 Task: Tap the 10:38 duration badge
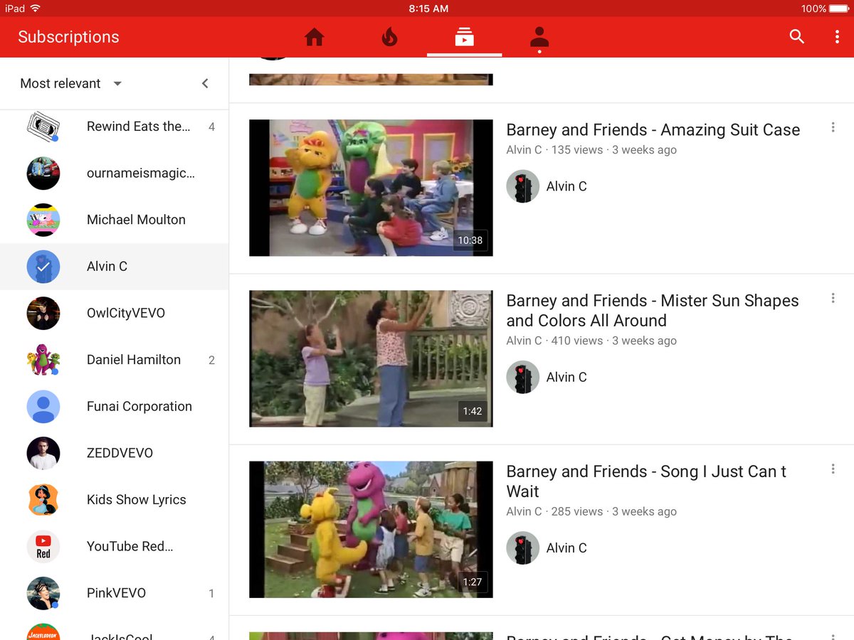(470, 240)
